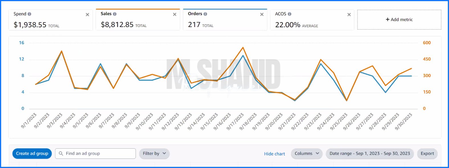Open the Sales info icon
Screen dimensions: 449x168
tap(115, 14)
